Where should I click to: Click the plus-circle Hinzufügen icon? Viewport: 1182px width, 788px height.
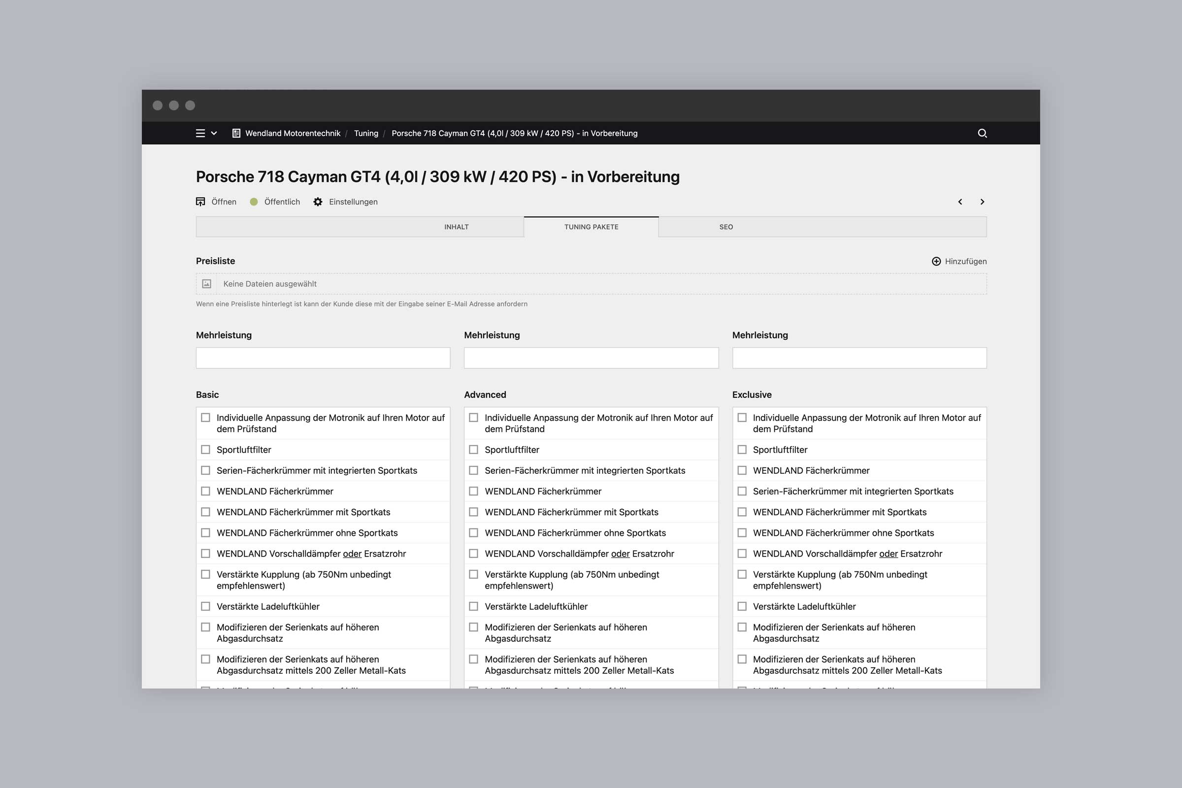point(936,262)
